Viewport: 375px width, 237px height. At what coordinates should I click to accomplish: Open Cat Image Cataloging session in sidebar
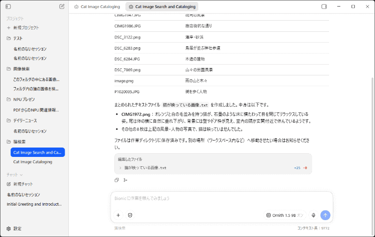tap(33, 162)
